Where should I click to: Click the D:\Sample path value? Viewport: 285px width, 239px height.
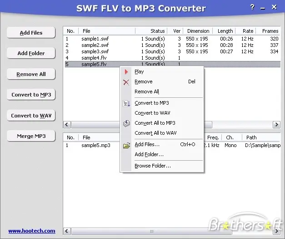263,145
